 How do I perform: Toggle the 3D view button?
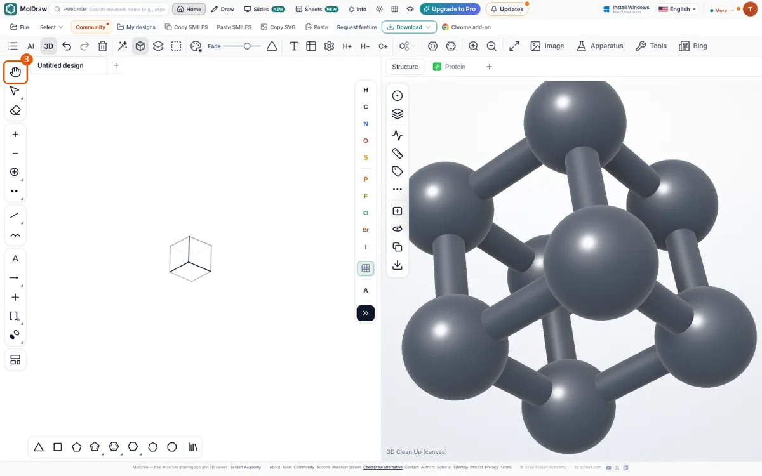(x=48, y=46)
